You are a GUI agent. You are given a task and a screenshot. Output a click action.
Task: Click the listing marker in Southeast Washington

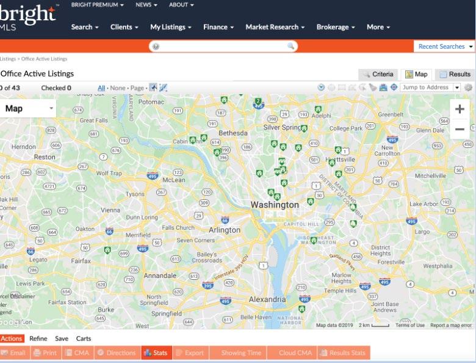(314, 240)
